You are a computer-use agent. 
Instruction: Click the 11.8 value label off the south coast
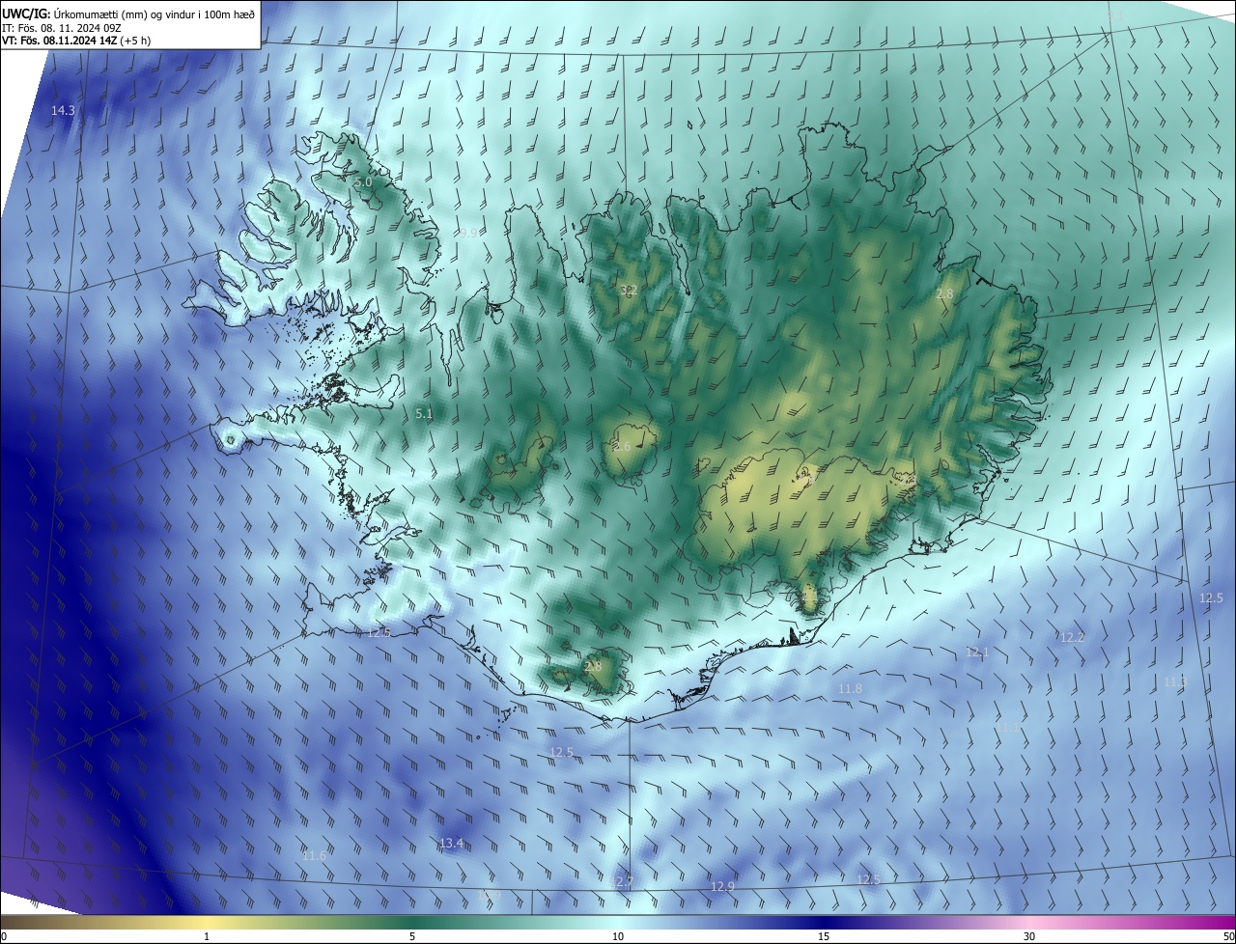pyautogui.click(x=850, y=688)
